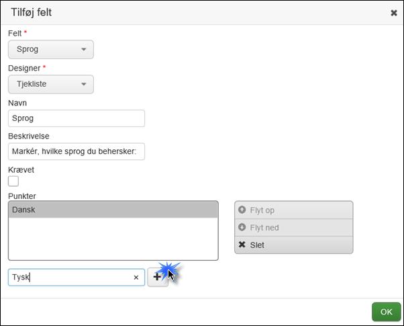404x326 pixels.
Task: Close the Tilføj felt dialog
Action: (x=393, y=12)
